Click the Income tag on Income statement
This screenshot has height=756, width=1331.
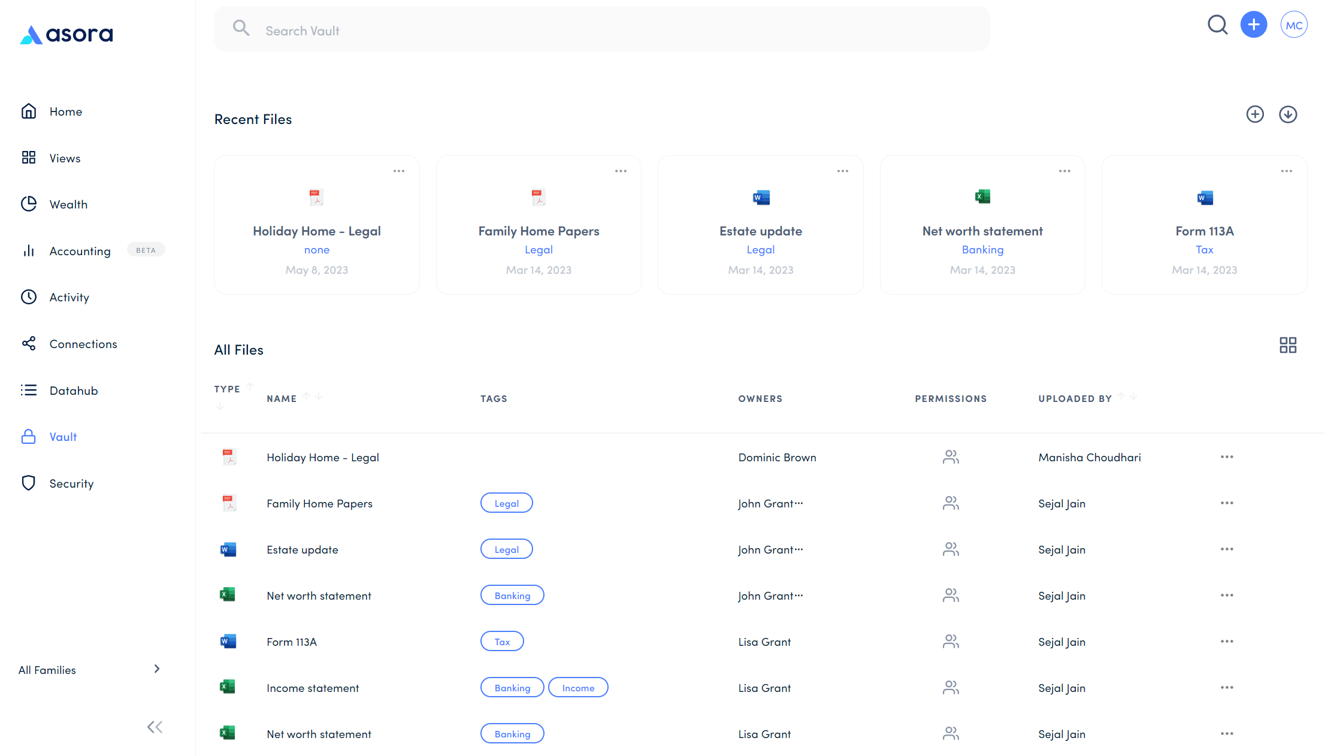tap(578, 688)
